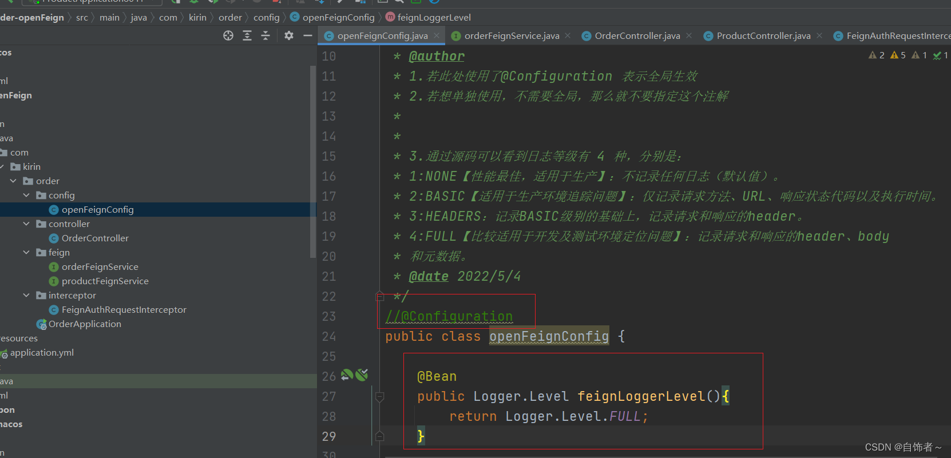Click the second bean gutter icon on line 26

362,375
